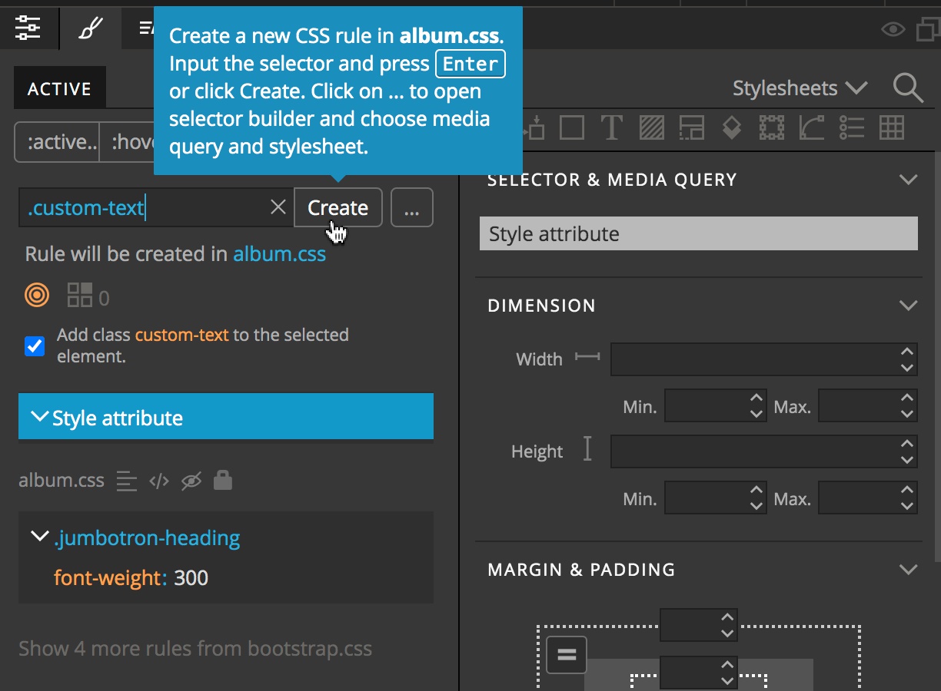Open the Stylesheets dropdown
941x691 pixels.
pyautogui.click(x=800, y=88)
